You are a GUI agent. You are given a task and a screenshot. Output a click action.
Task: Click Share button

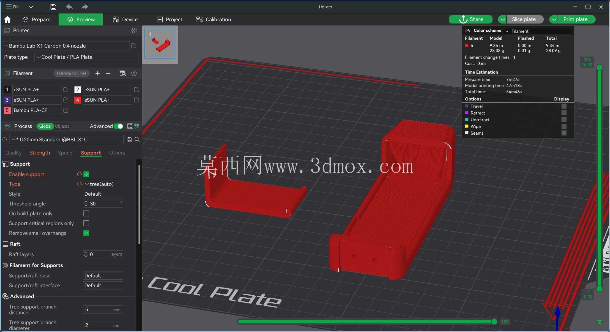tap(471, 19)
